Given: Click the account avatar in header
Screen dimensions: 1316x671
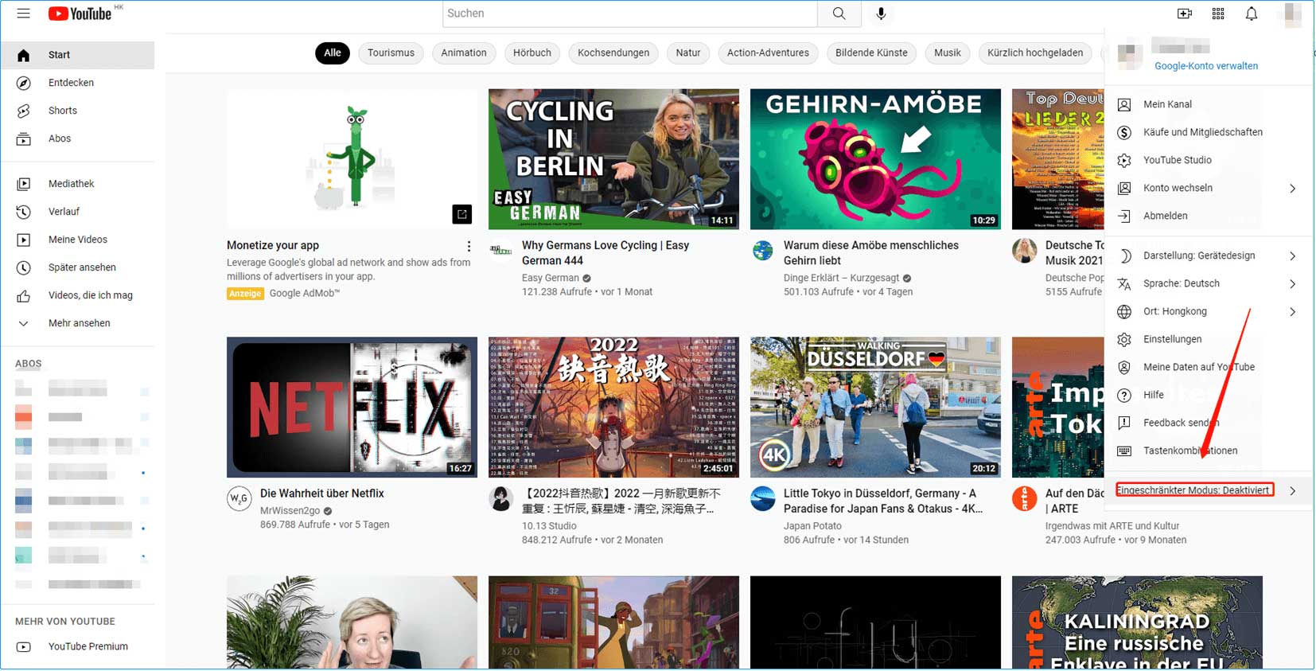Looking at the screenshot, I should click(x=1293, y=14).
